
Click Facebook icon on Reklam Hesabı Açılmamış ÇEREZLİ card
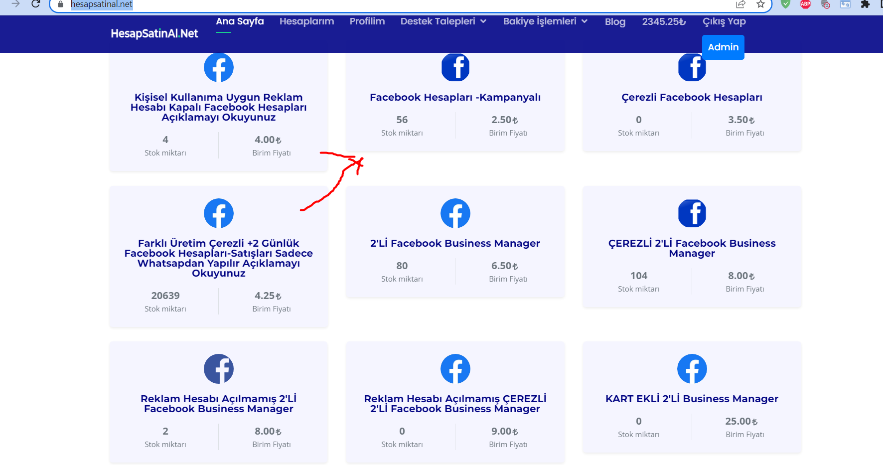[x=455, y=369]
